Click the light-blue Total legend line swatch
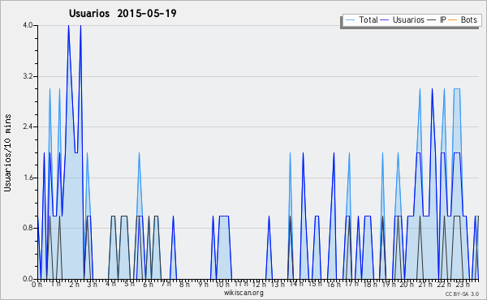The image size is (487, 300). click(350, 20)
